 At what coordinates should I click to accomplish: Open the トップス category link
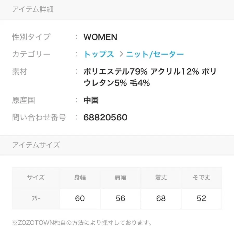99,54
